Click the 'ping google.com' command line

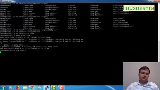(15, 35)
